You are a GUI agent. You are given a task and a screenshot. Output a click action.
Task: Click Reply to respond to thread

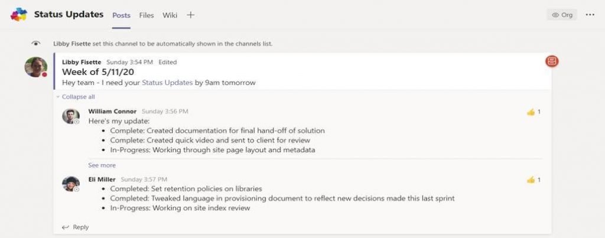[80, 227]
